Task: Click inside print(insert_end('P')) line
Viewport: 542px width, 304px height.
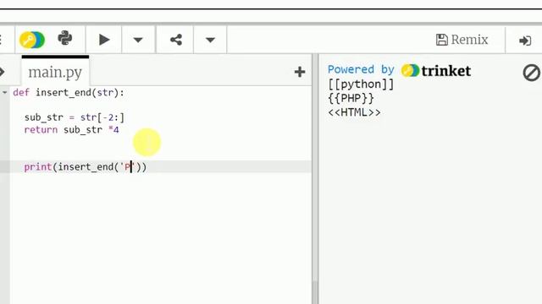Action: point(86,167)
